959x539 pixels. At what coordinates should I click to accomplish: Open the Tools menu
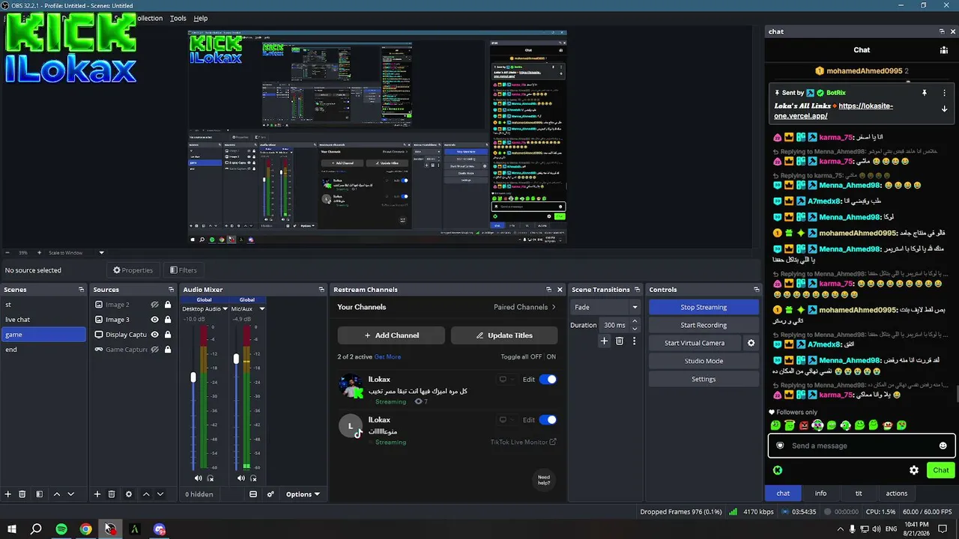click(178, 18)
